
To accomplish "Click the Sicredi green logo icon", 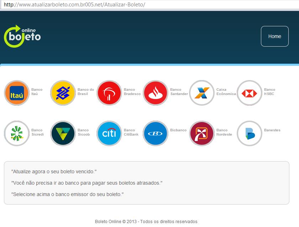I will pyautogui.click(x=17, y=133).
